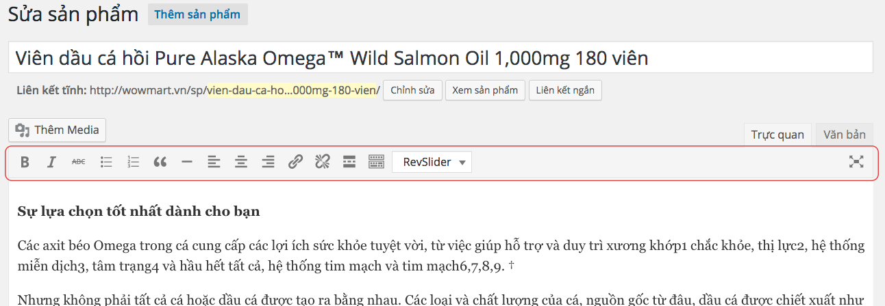The height and width of the screenshot is (306, 885).
Task: Click the product title input field
Action: [440, 57]
